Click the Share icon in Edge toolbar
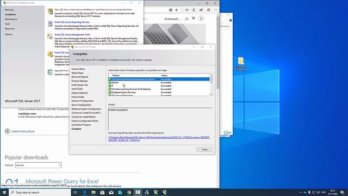 coord(201,10)
